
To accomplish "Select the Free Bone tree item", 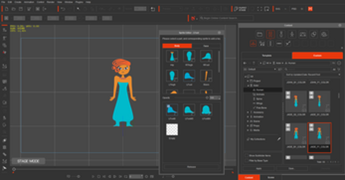I will coord(261,108).
